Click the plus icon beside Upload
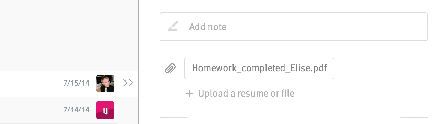445x124 pixels. click(x=189, y=93)
